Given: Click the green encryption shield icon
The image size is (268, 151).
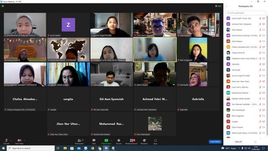Looking at the screenshot, I should coord(3,6).
